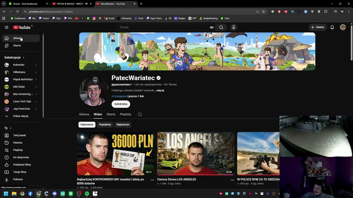Open the PatecWariatec channel profile picture
The image size is (353, 198).
pos(94,91)
